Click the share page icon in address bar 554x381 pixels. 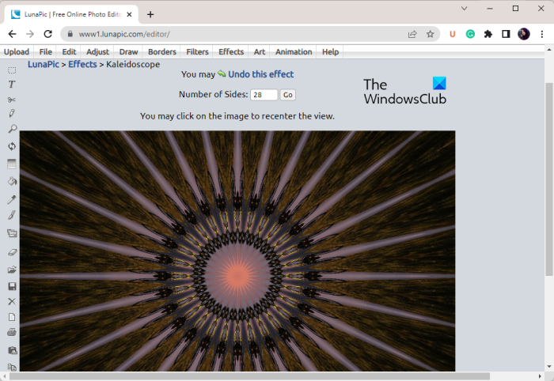(x=412, y=34)
